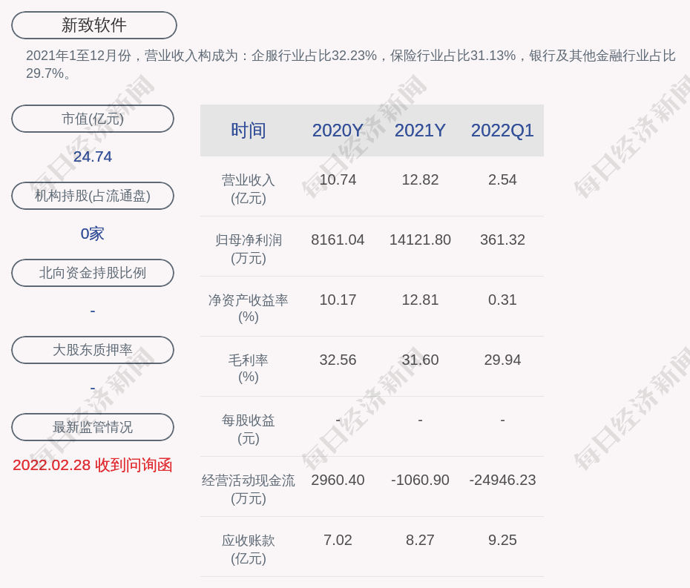Click the 营业收入(亿元) row label
Image resolution: width=690 pixels, height=588 pixels.
(249, 189)
